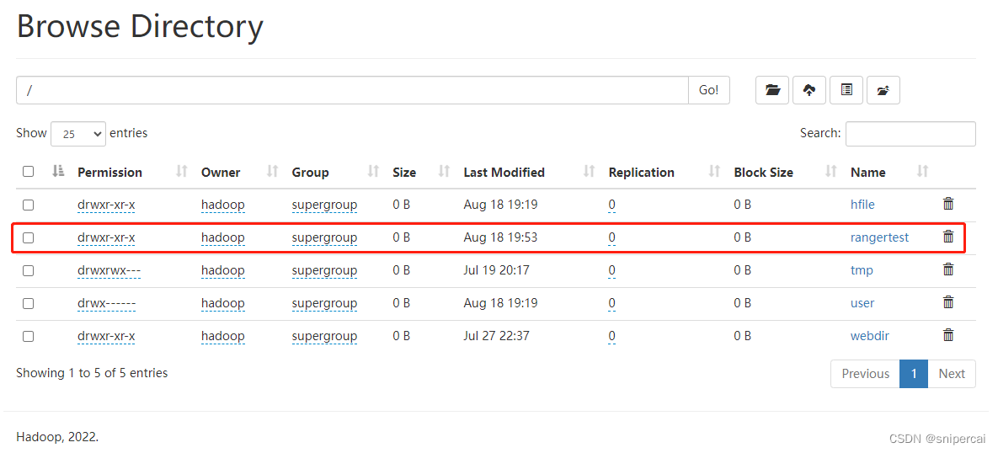Edit permission drwxrwx--- of tmp

(x=109, y=270)
